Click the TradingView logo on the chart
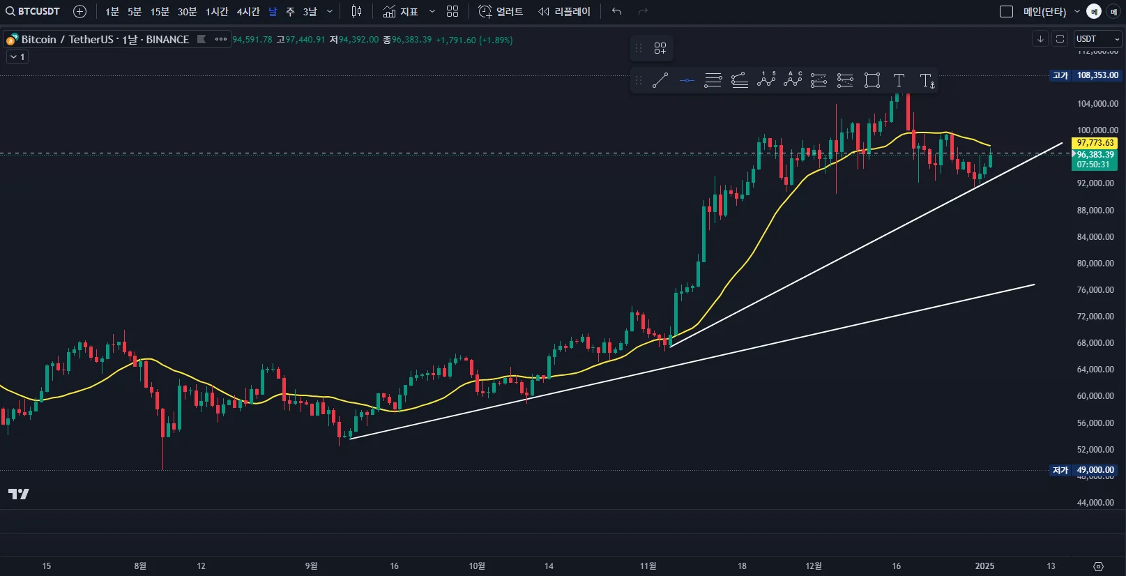This screenshot has height=576, width=1126. [19, 494]
